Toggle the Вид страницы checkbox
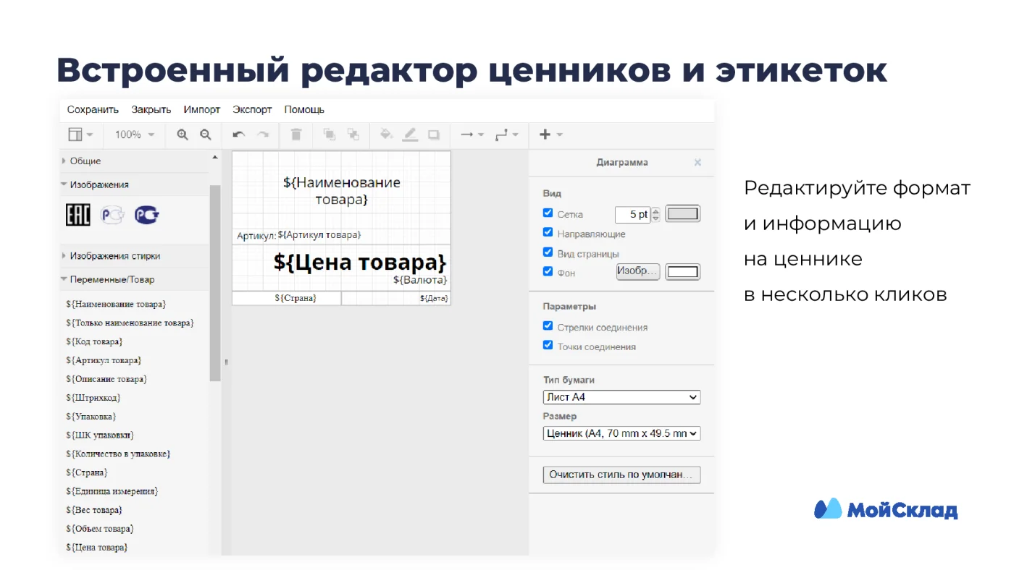The height and width of the screenshot is (570, 1014). pos(548,252)
